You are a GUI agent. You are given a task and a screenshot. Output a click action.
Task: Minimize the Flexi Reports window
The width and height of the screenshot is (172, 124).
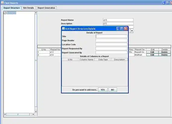coord(164,3)
